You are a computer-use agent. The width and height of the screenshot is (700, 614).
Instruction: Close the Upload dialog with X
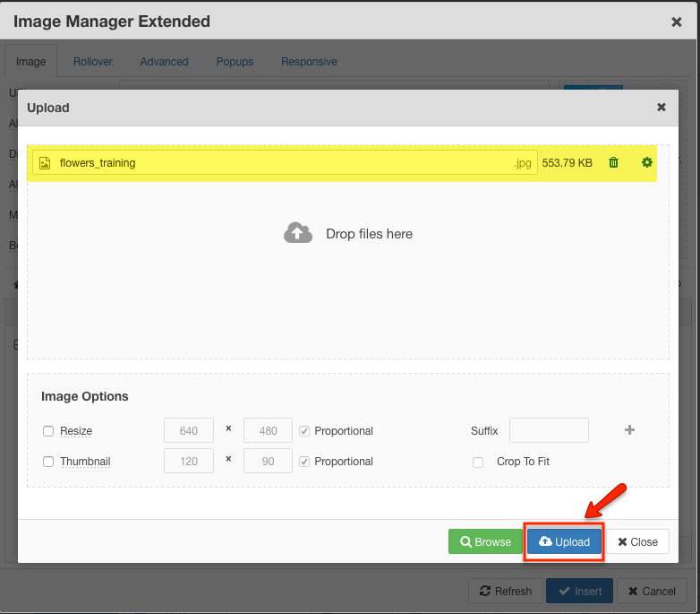click(x=662, y=108)
